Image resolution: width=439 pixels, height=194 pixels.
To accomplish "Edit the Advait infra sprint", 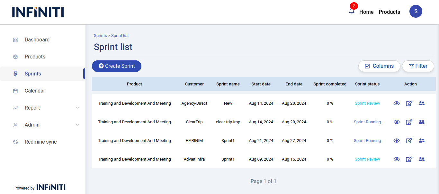I will pyautogui.click(x=409, y=159).
